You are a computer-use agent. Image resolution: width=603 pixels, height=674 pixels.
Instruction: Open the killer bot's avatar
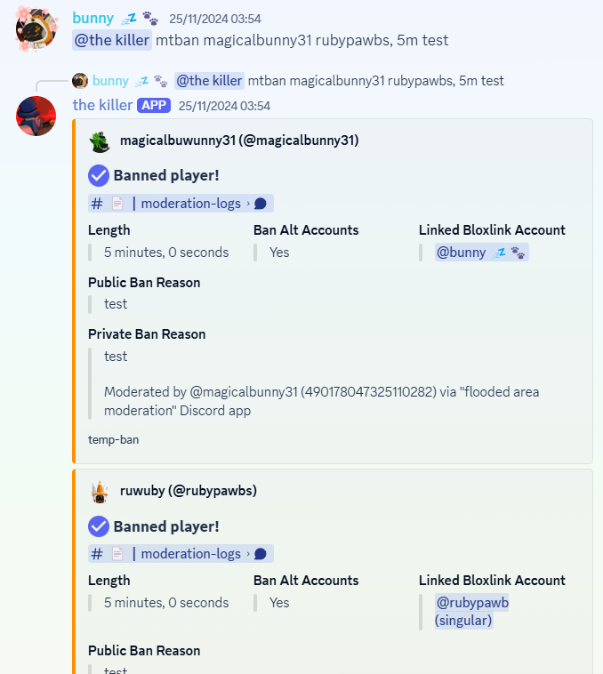tap(36, 116)
